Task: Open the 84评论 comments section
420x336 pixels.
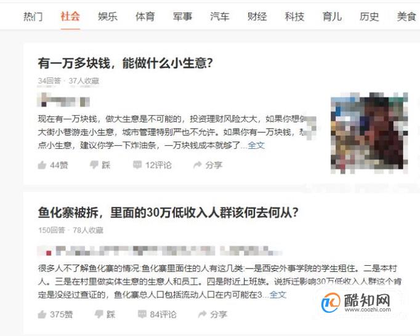Action: (157, 314)
